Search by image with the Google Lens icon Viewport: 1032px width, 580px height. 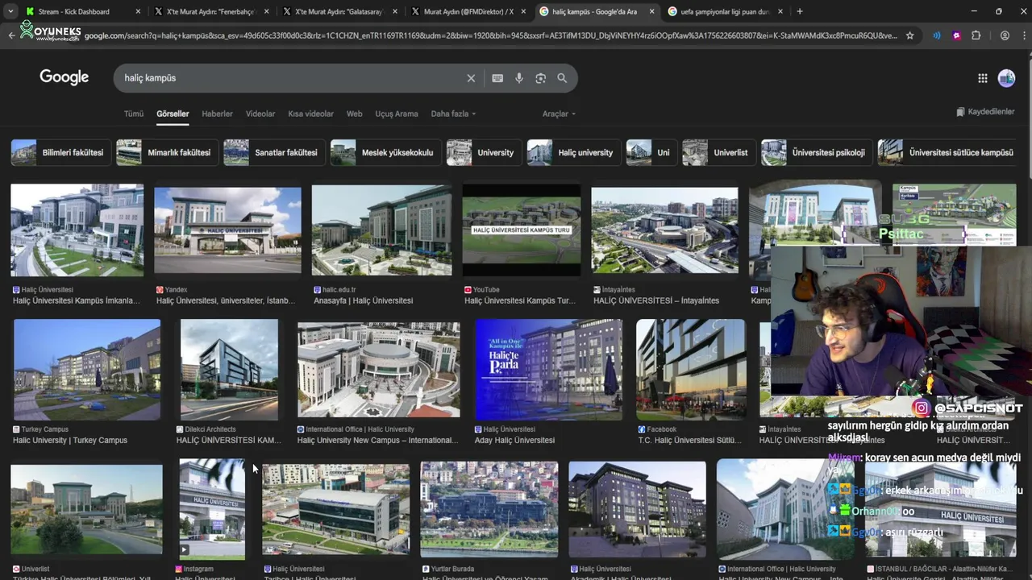pos(541,78)
